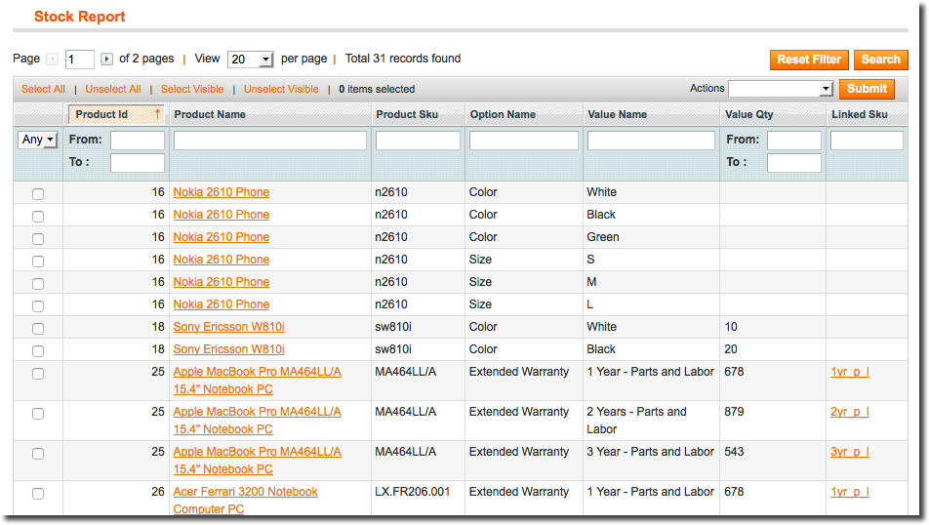Image resolution: width=929 pixels, height=525 pixels.
Task: Check the Sony Ericsson W810i Black row
Action: tap(38, 351)
